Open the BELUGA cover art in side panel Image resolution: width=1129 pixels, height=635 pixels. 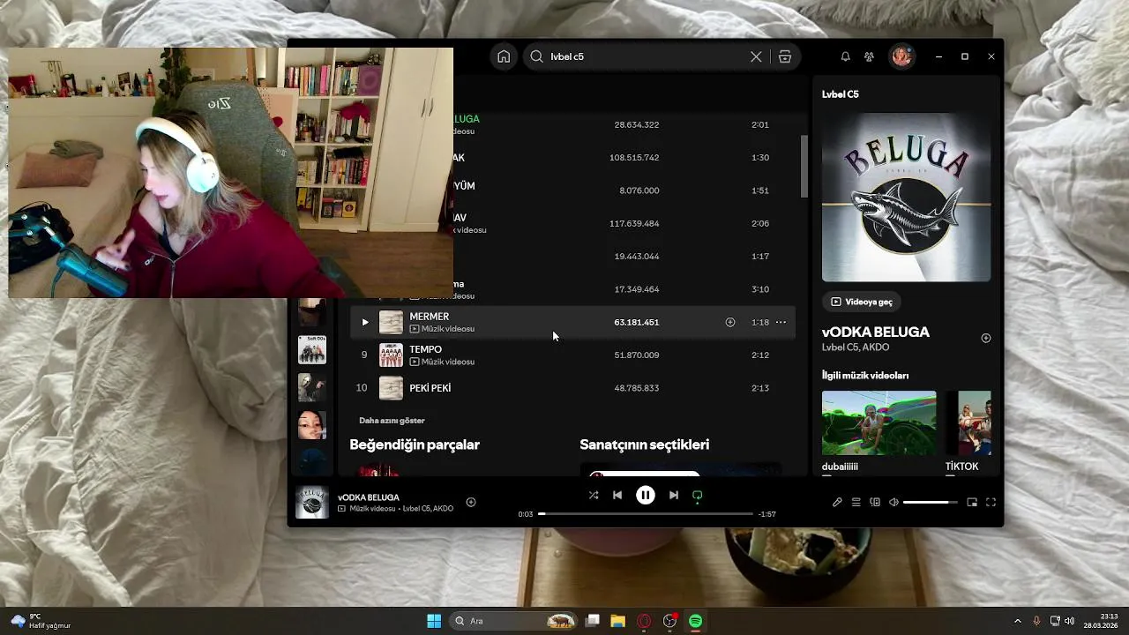pyautogui.click(x=906, y=198)
